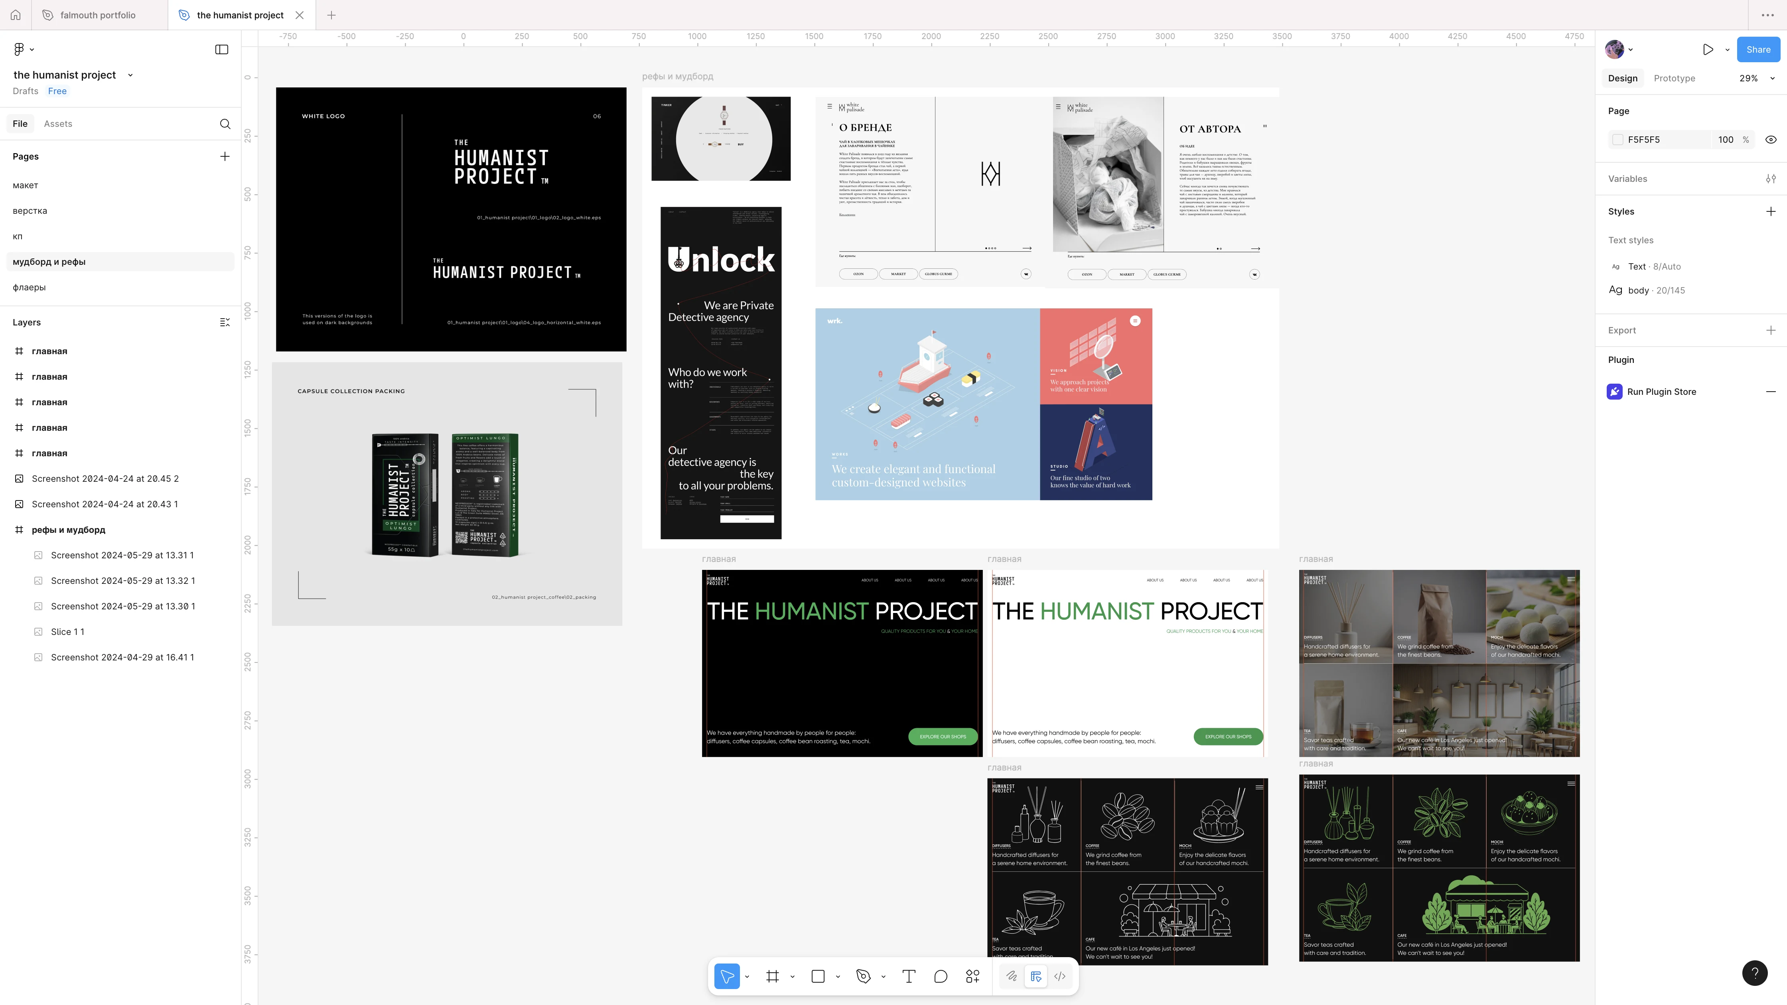Click the home icon in tab bar

coord(15,15)
